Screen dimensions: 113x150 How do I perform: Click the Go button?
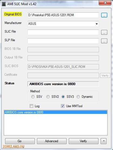(x=20, y=141)
